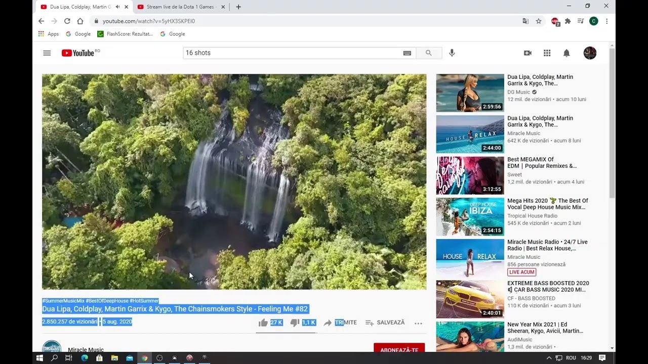Image resolution: width=648 pixels, height=364 pixels.
Task: Open the Chrome three-dot menu
Action: coord(606,21)
